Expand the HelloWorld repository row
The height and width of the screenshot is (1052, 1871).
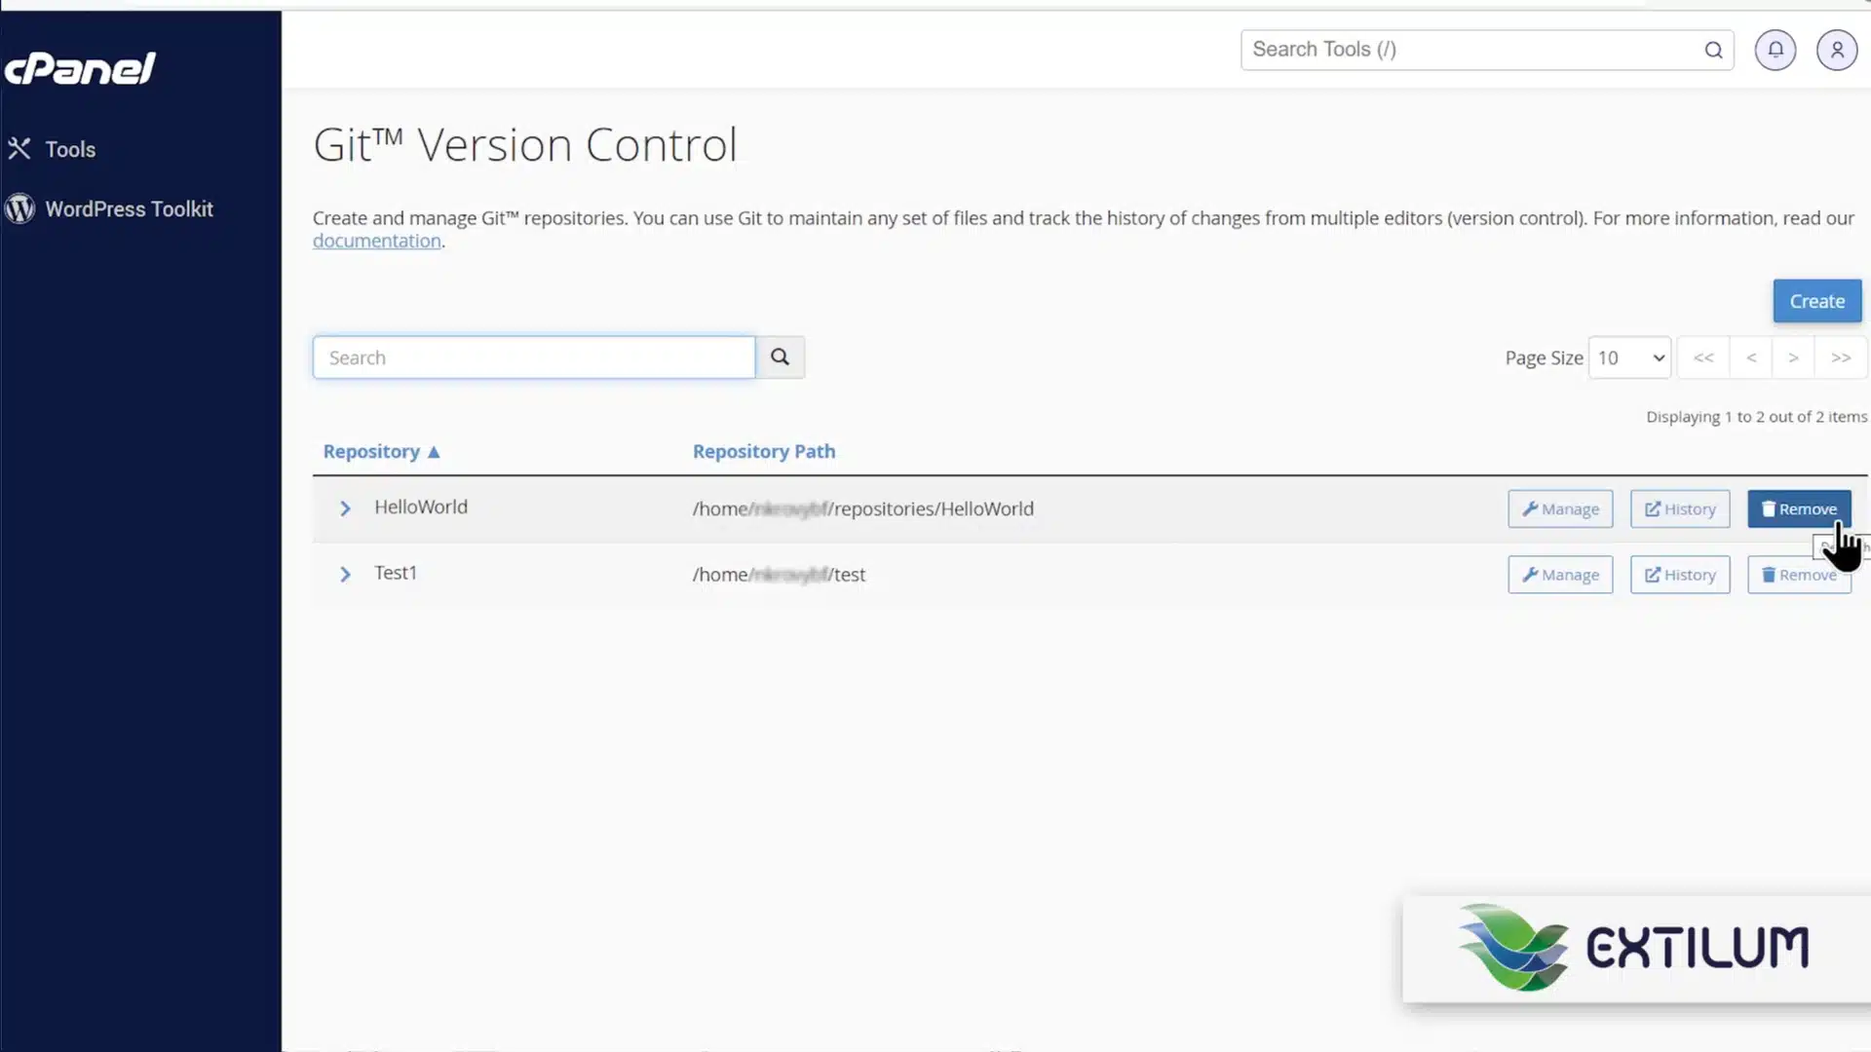coord(345,508)
